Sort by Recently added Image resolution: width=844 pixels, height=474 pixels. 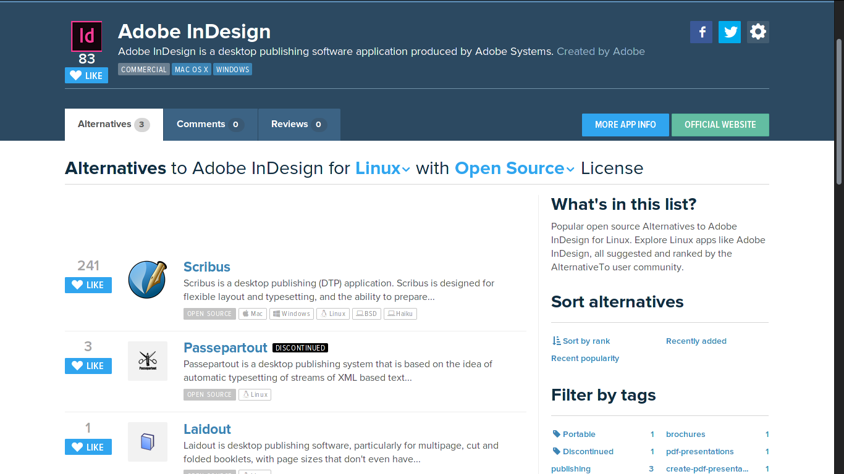(x=696, y=341)
